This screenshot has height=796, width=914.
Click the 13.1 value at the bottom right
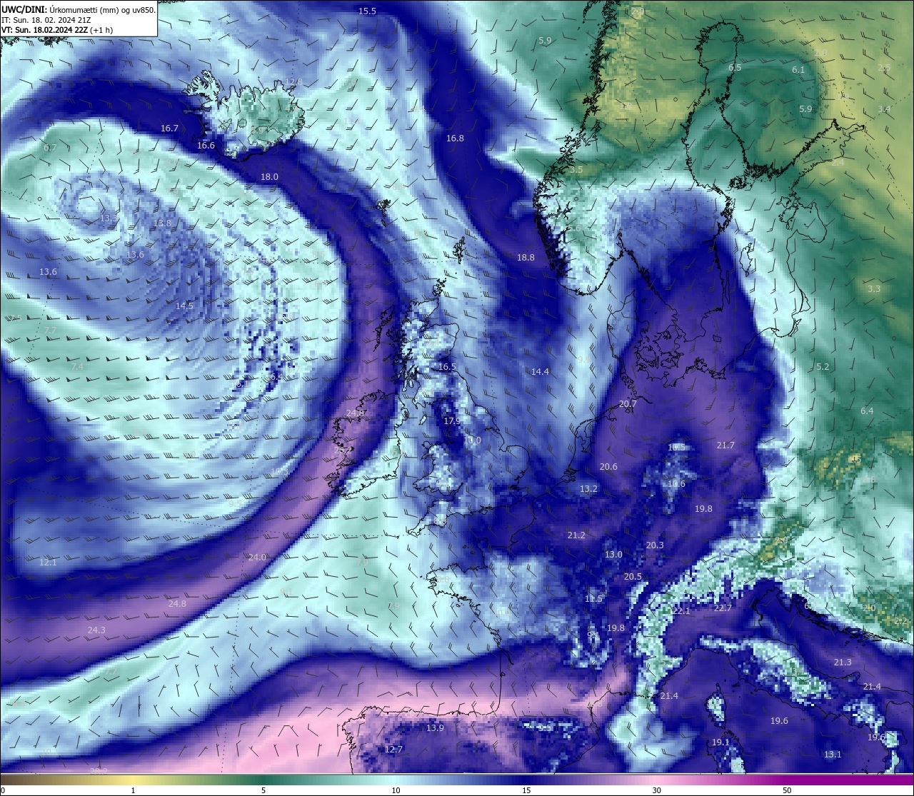point(833,754)
